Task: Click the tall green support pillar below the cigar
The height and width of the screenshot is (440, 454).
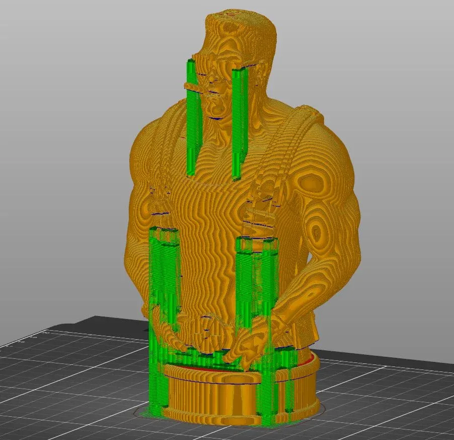Action: coord(194,118)
